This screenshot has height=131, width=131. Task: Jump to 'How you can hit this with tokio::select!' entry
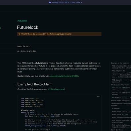coord(121,89)
